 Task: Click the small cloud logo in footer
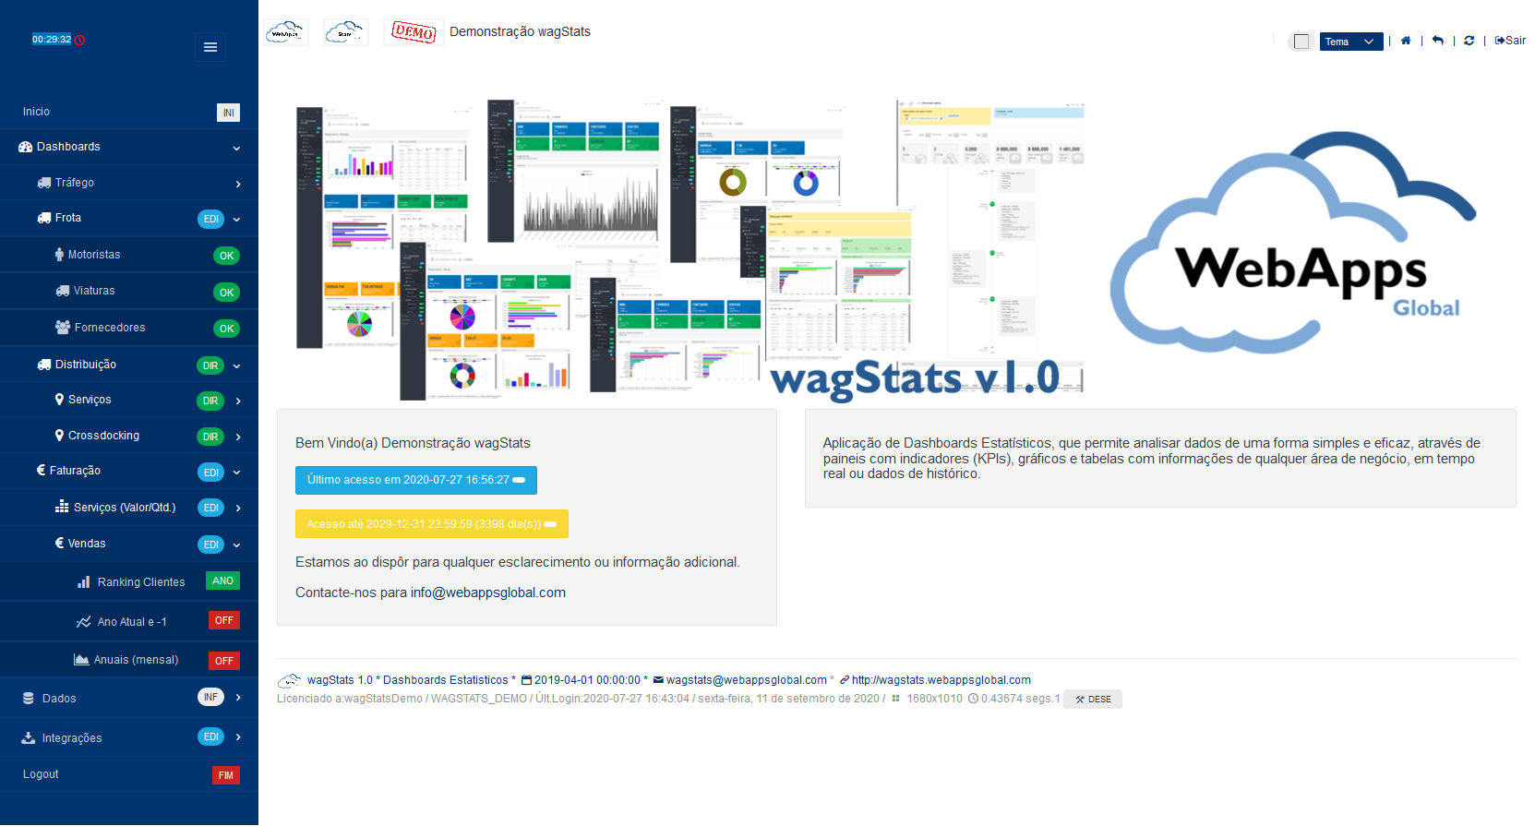click(290, 681)
